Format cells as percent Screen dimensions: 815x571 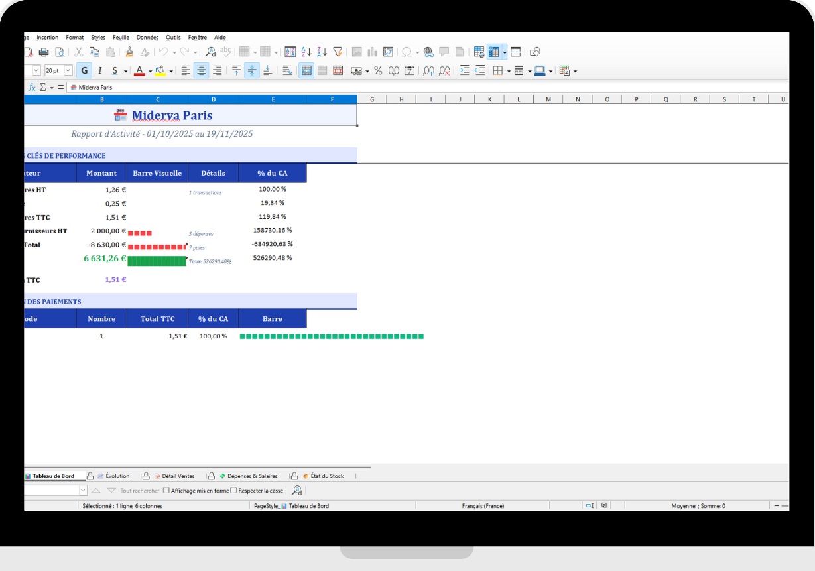point(378,70)
